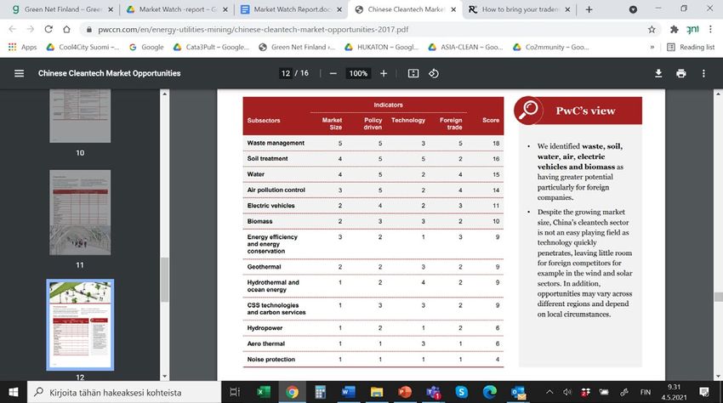Open the ASIA-CLEAN bookmark
This screenshot has height=403, width=723.
pos(465,47)
